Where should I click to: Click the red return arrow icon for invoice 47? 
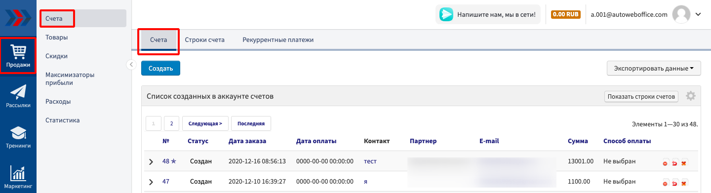click(675, 184)
